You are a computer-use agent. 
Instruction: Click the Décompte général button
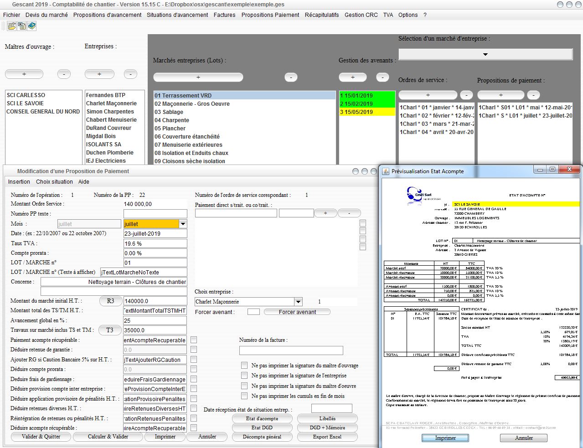pos(262,437)
